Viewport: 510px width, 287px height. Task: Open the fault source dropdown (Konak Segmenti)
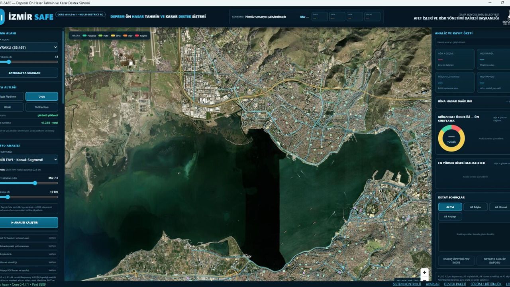pos(29,159)
